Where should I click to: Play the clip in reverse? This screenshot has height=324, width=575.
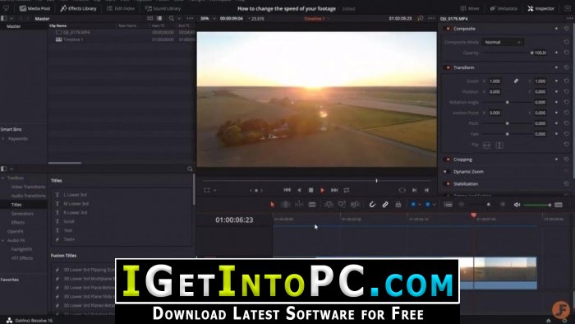(x=299, y=190)
